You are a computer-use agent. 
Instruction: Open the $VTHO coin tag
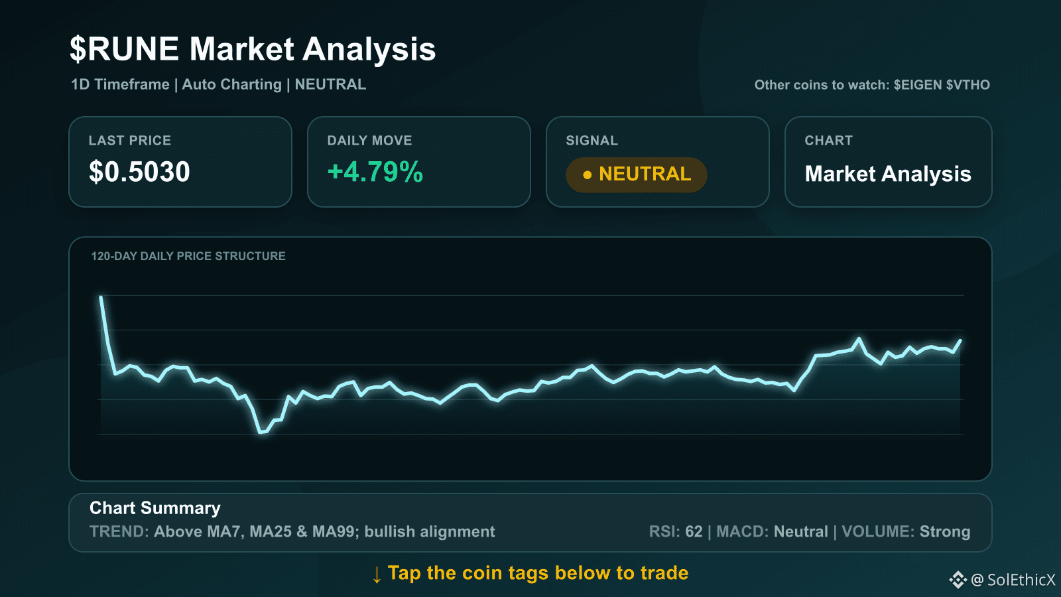pos(968,85)
